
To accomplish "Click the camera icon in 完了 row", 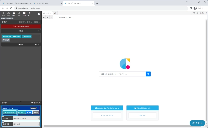I will (35, 45).
